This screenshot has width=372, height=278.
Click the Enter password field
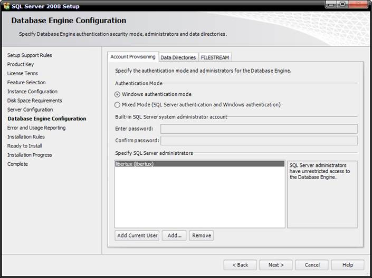259,129
